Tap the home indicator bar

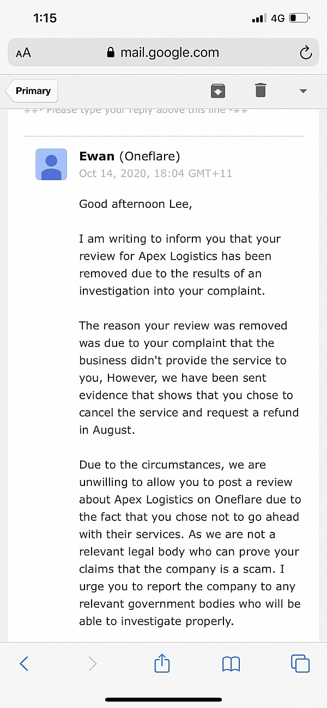pos(163,699)
